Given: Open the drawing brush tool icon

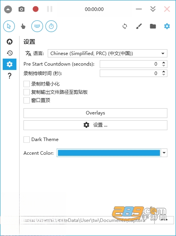Looking at the screenshot, I should click(139, 26).
